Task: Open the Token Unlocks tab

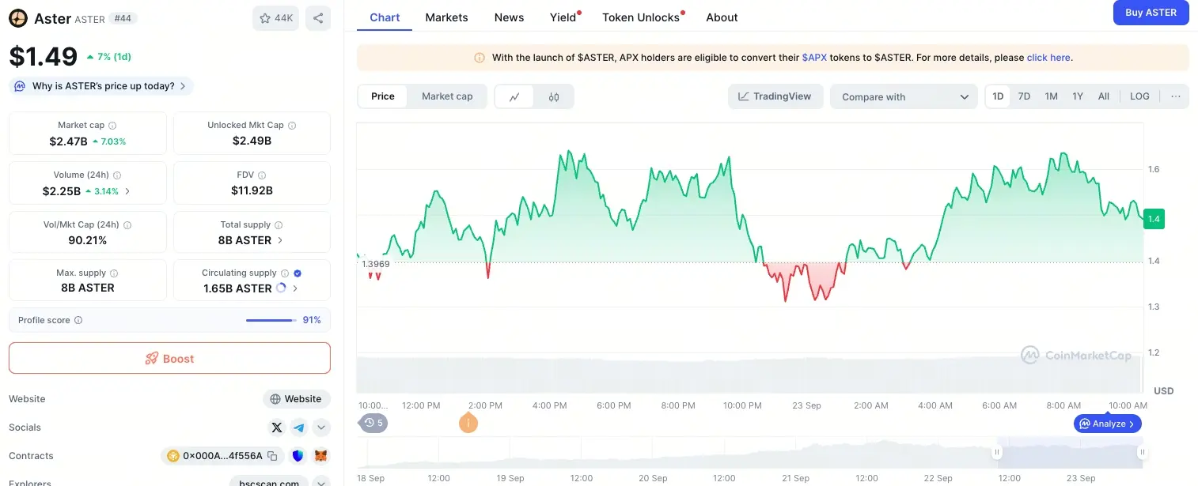Action: 641,17
